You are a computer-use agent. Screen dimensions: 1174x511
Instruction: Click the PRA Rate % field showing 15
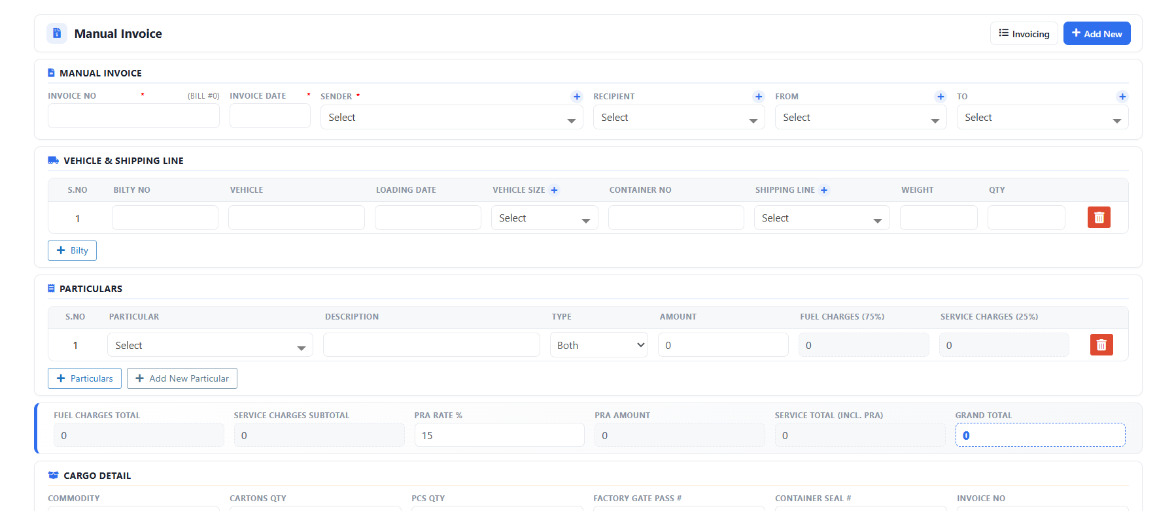click(x=500, y=435)
